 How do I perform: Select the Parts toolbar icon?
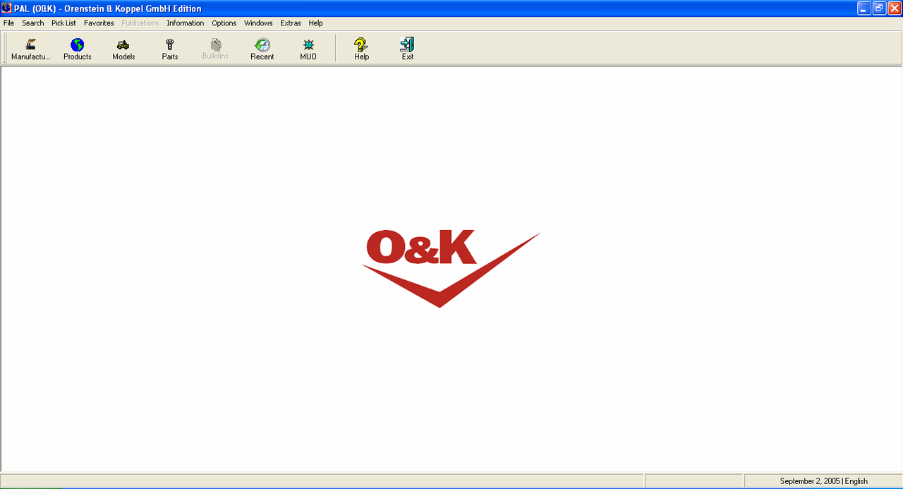point(170,49)
